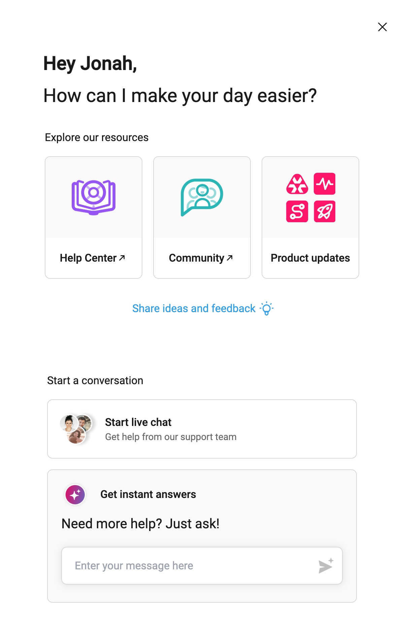Click the pink pulse activity icon
This screenshot has width=404, height=633.
pos(325,184)
